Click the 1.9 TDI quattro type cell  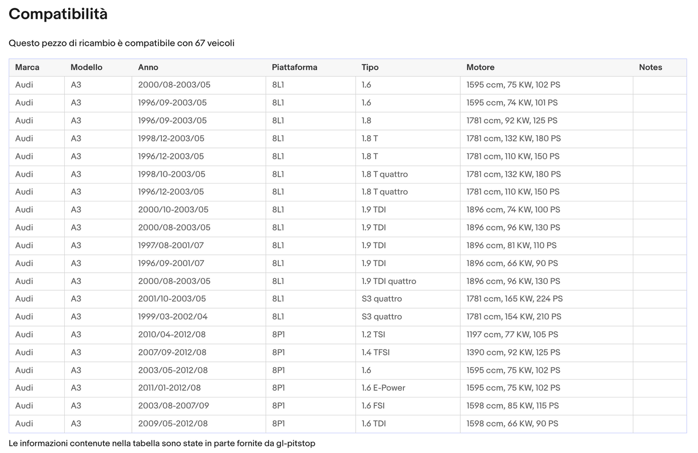tap(408, 281)
